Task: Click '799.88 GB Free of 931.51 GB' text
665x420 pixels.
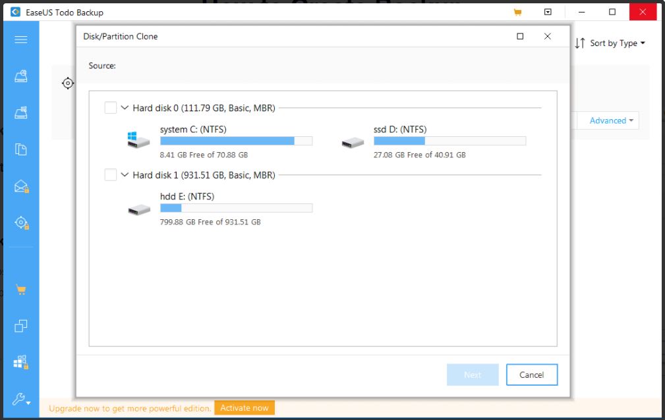Action: click(210, 222)
